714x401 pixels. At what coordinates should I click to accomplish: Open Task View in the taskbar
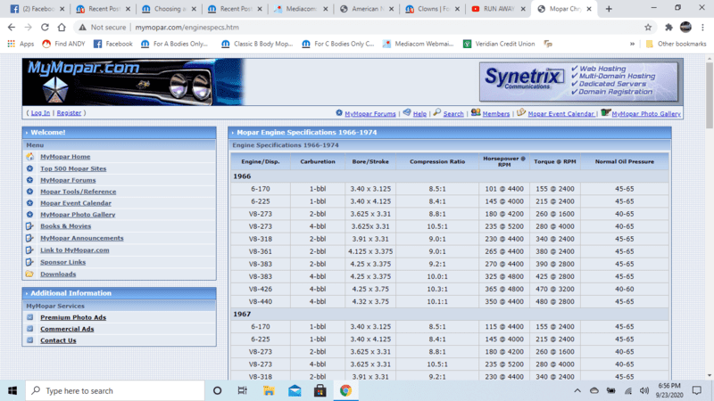point(243,390)
